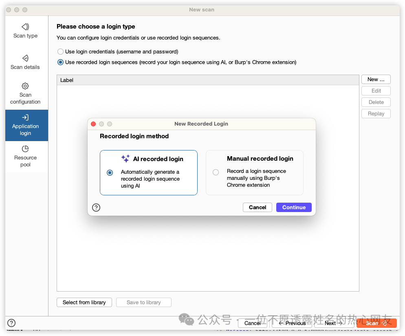Click the AI sparkle icon
The height and width of the screenshot is (336, 405).
pos(125,159)
